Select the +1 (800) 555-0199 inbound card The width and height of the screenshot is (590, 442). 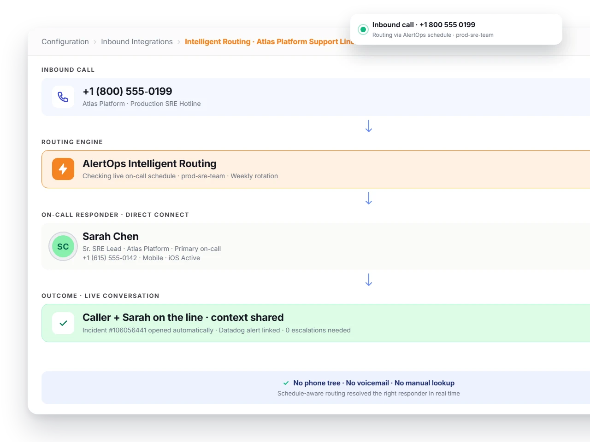[x=316, y=97]
